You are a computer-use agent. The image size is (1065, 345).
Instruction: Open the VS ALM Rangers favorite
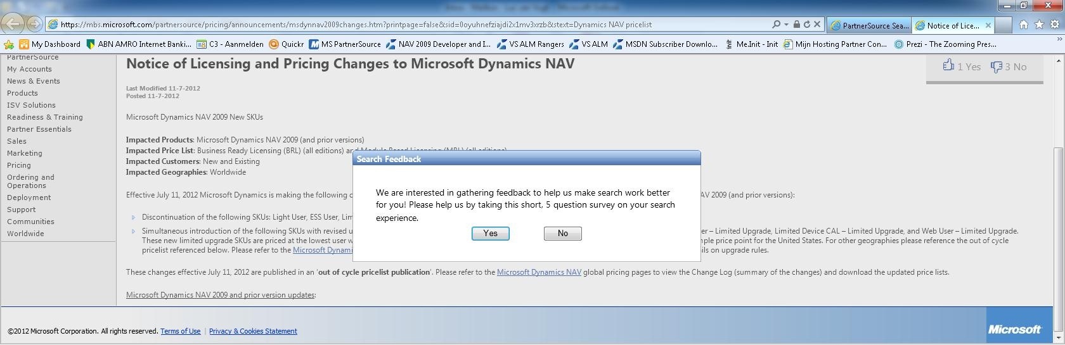[x=531, y=44]
